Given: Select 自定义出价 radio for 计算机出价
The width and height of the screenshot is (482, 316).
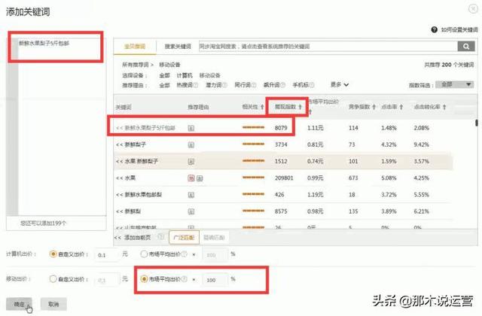Looking at the screenshot, I should tap(53, 254).
